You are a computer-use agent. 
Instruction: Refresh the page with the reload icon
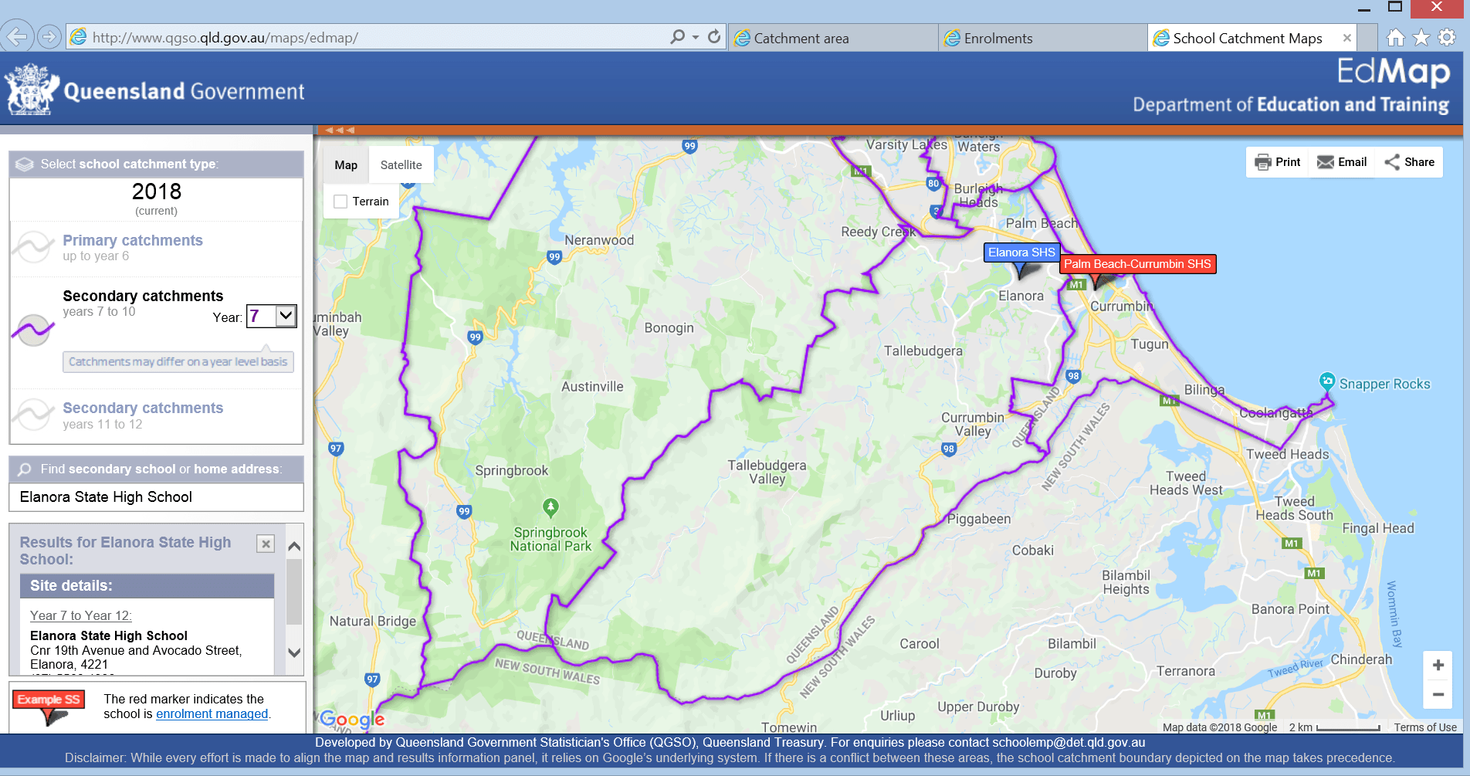714,36
